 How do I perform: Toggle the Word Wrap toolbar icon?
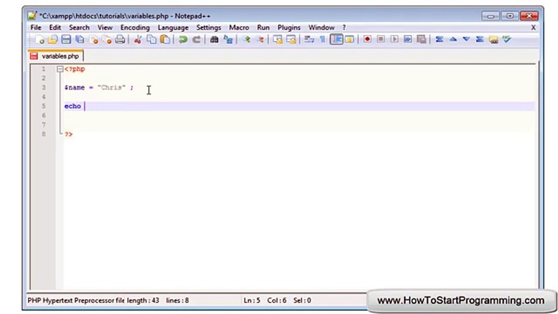[x=310, y=40]
